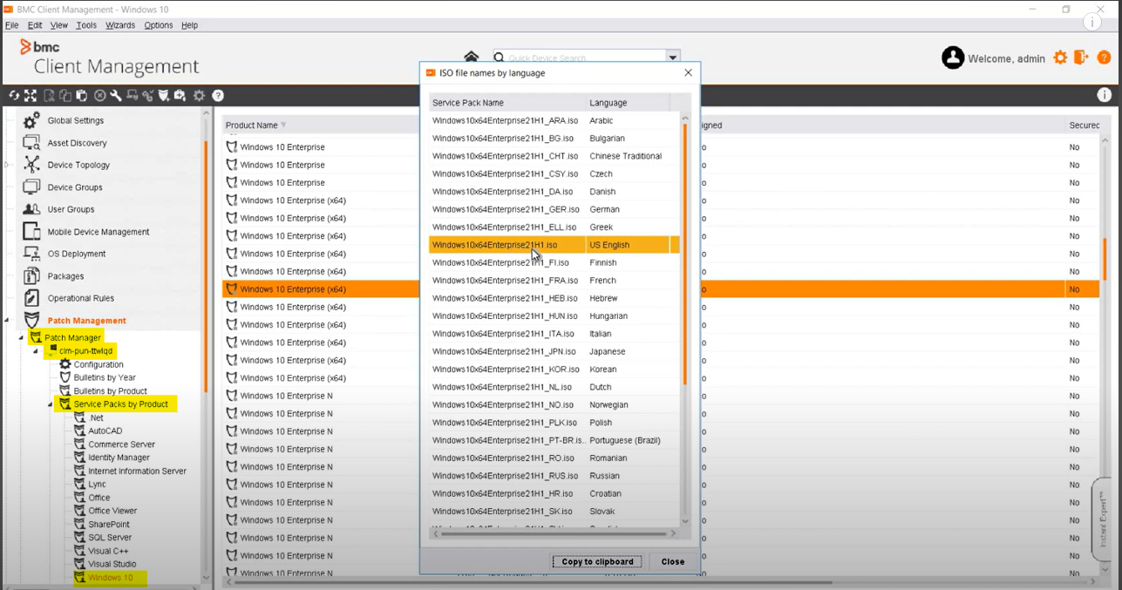Collapse the Service Packs by Product node
Image resolution: width=1122 pixels, height=590 pixels.
50,405
